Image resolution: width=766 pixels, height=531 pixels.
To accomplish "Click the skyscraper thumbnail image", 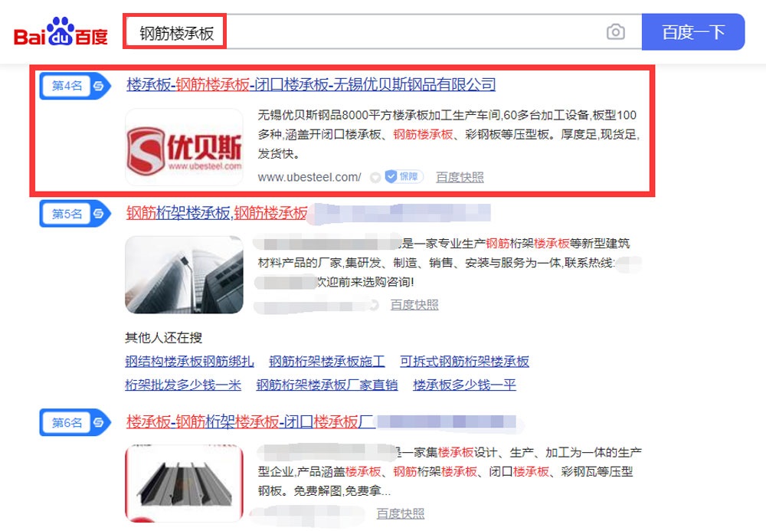I will (184, 274).
